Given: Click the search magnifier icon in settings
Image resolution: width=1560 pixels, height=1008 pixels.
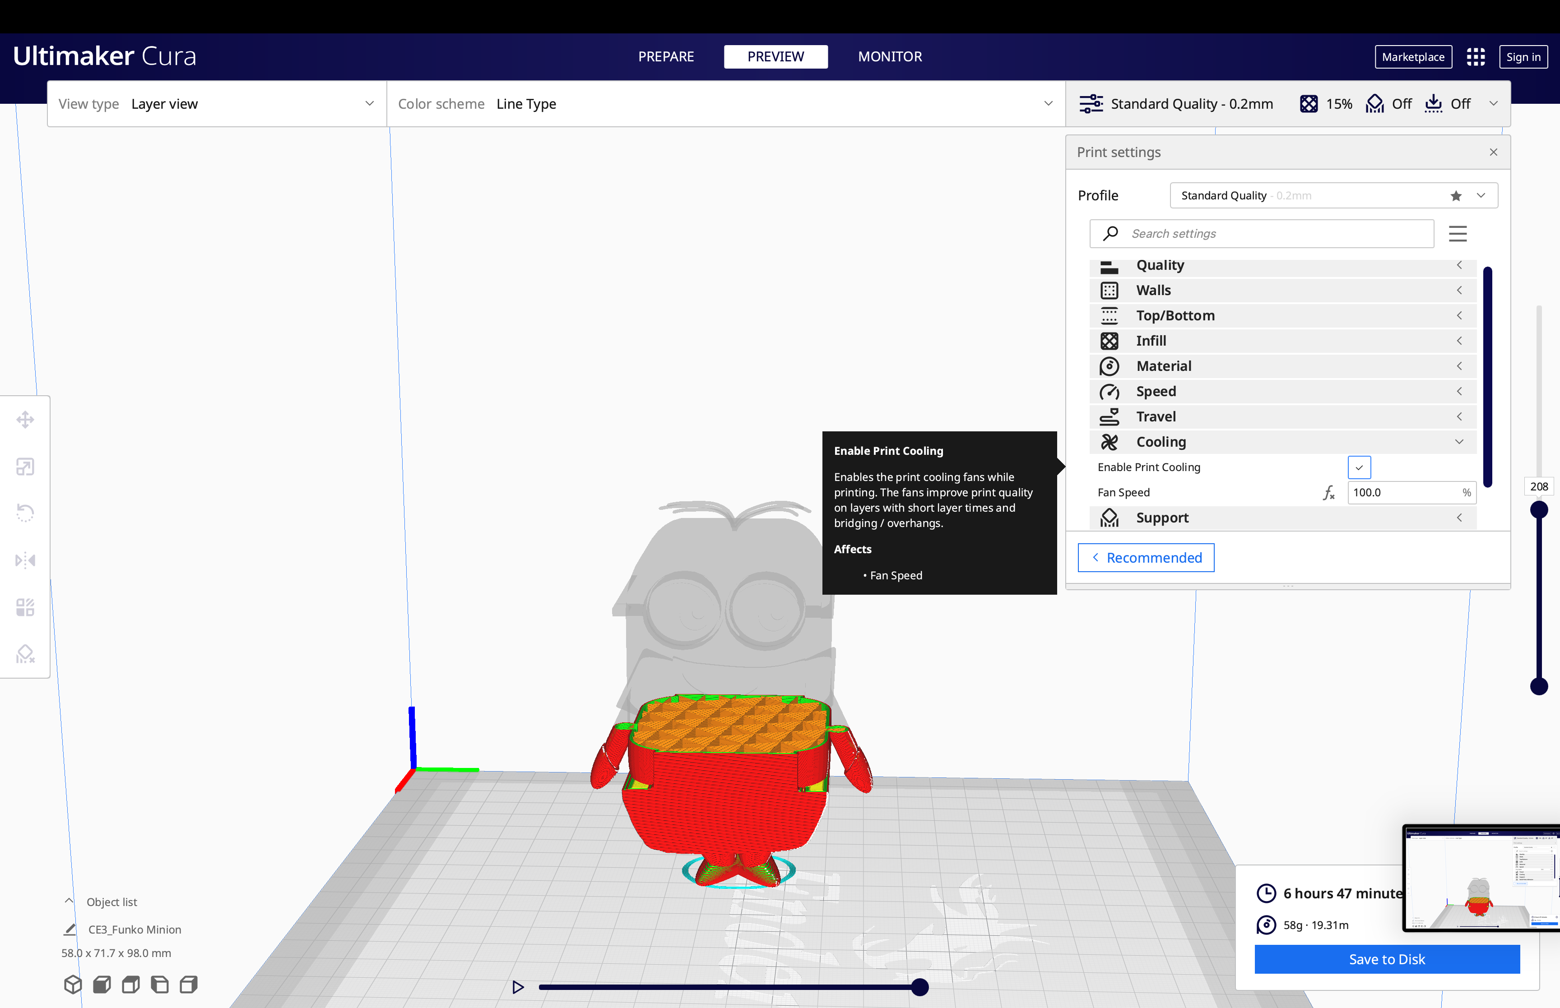Looking at the screenshot, I should (1110, 234).
